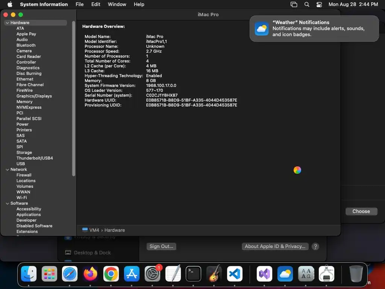Open the File menu
385x289 pixels.
coord(80,4)
